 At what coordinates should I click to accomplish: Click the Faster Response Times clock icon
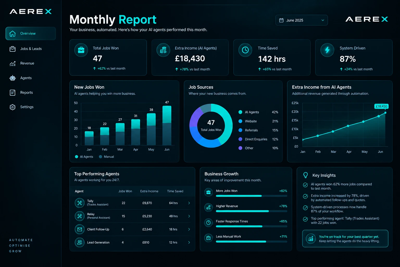click(x=209, y=223)
